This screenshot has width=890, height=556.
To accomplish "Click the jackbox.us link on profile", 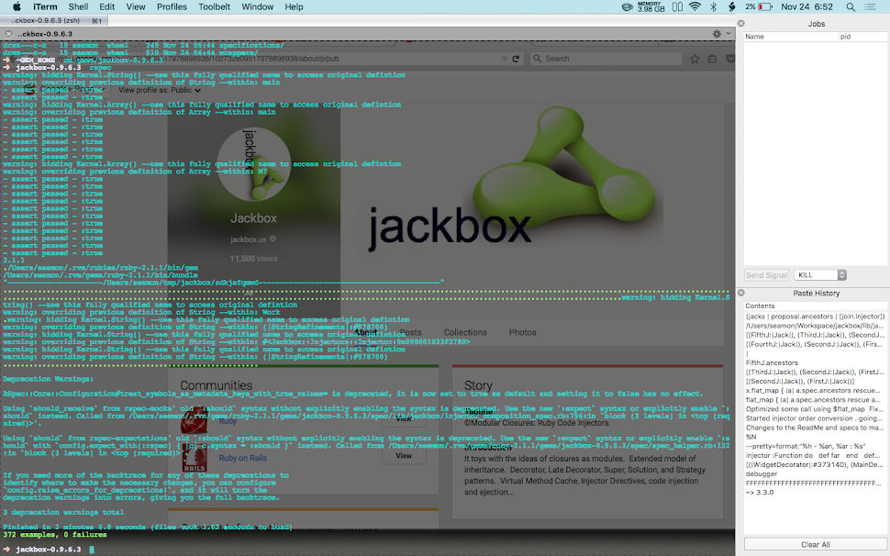I will click(x=248, y=239).
